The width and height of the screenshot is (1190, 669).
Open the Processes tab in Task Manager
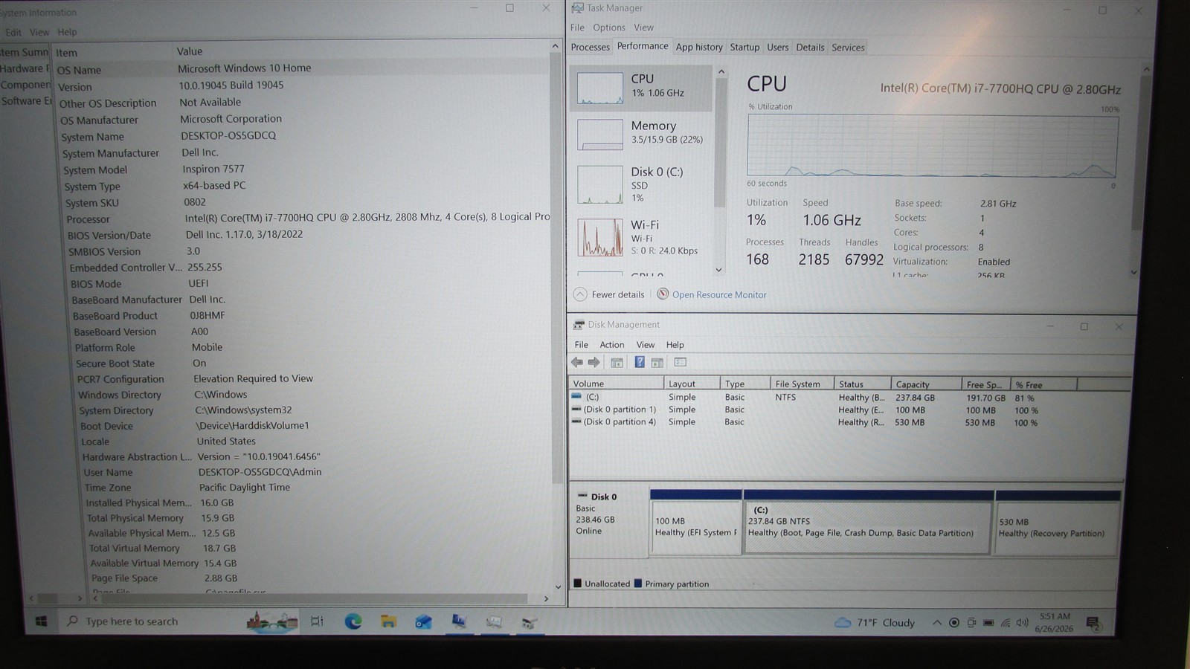coord(590,47)
